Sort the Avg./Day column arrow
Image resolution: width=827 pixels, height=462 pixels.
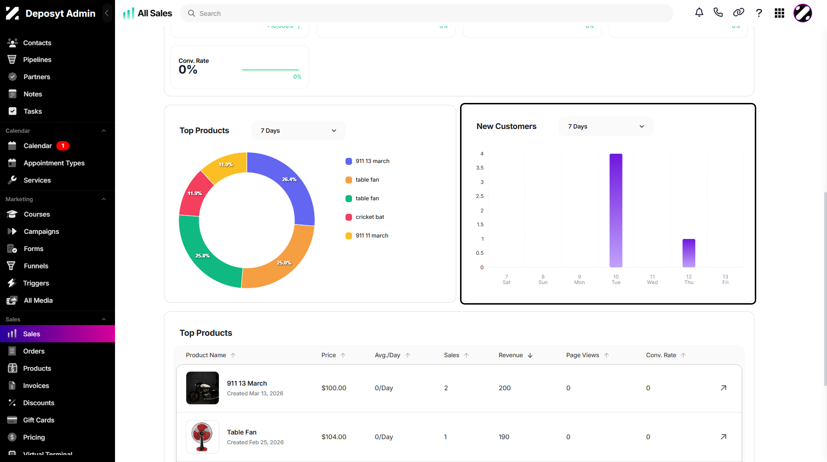(408, 355)
